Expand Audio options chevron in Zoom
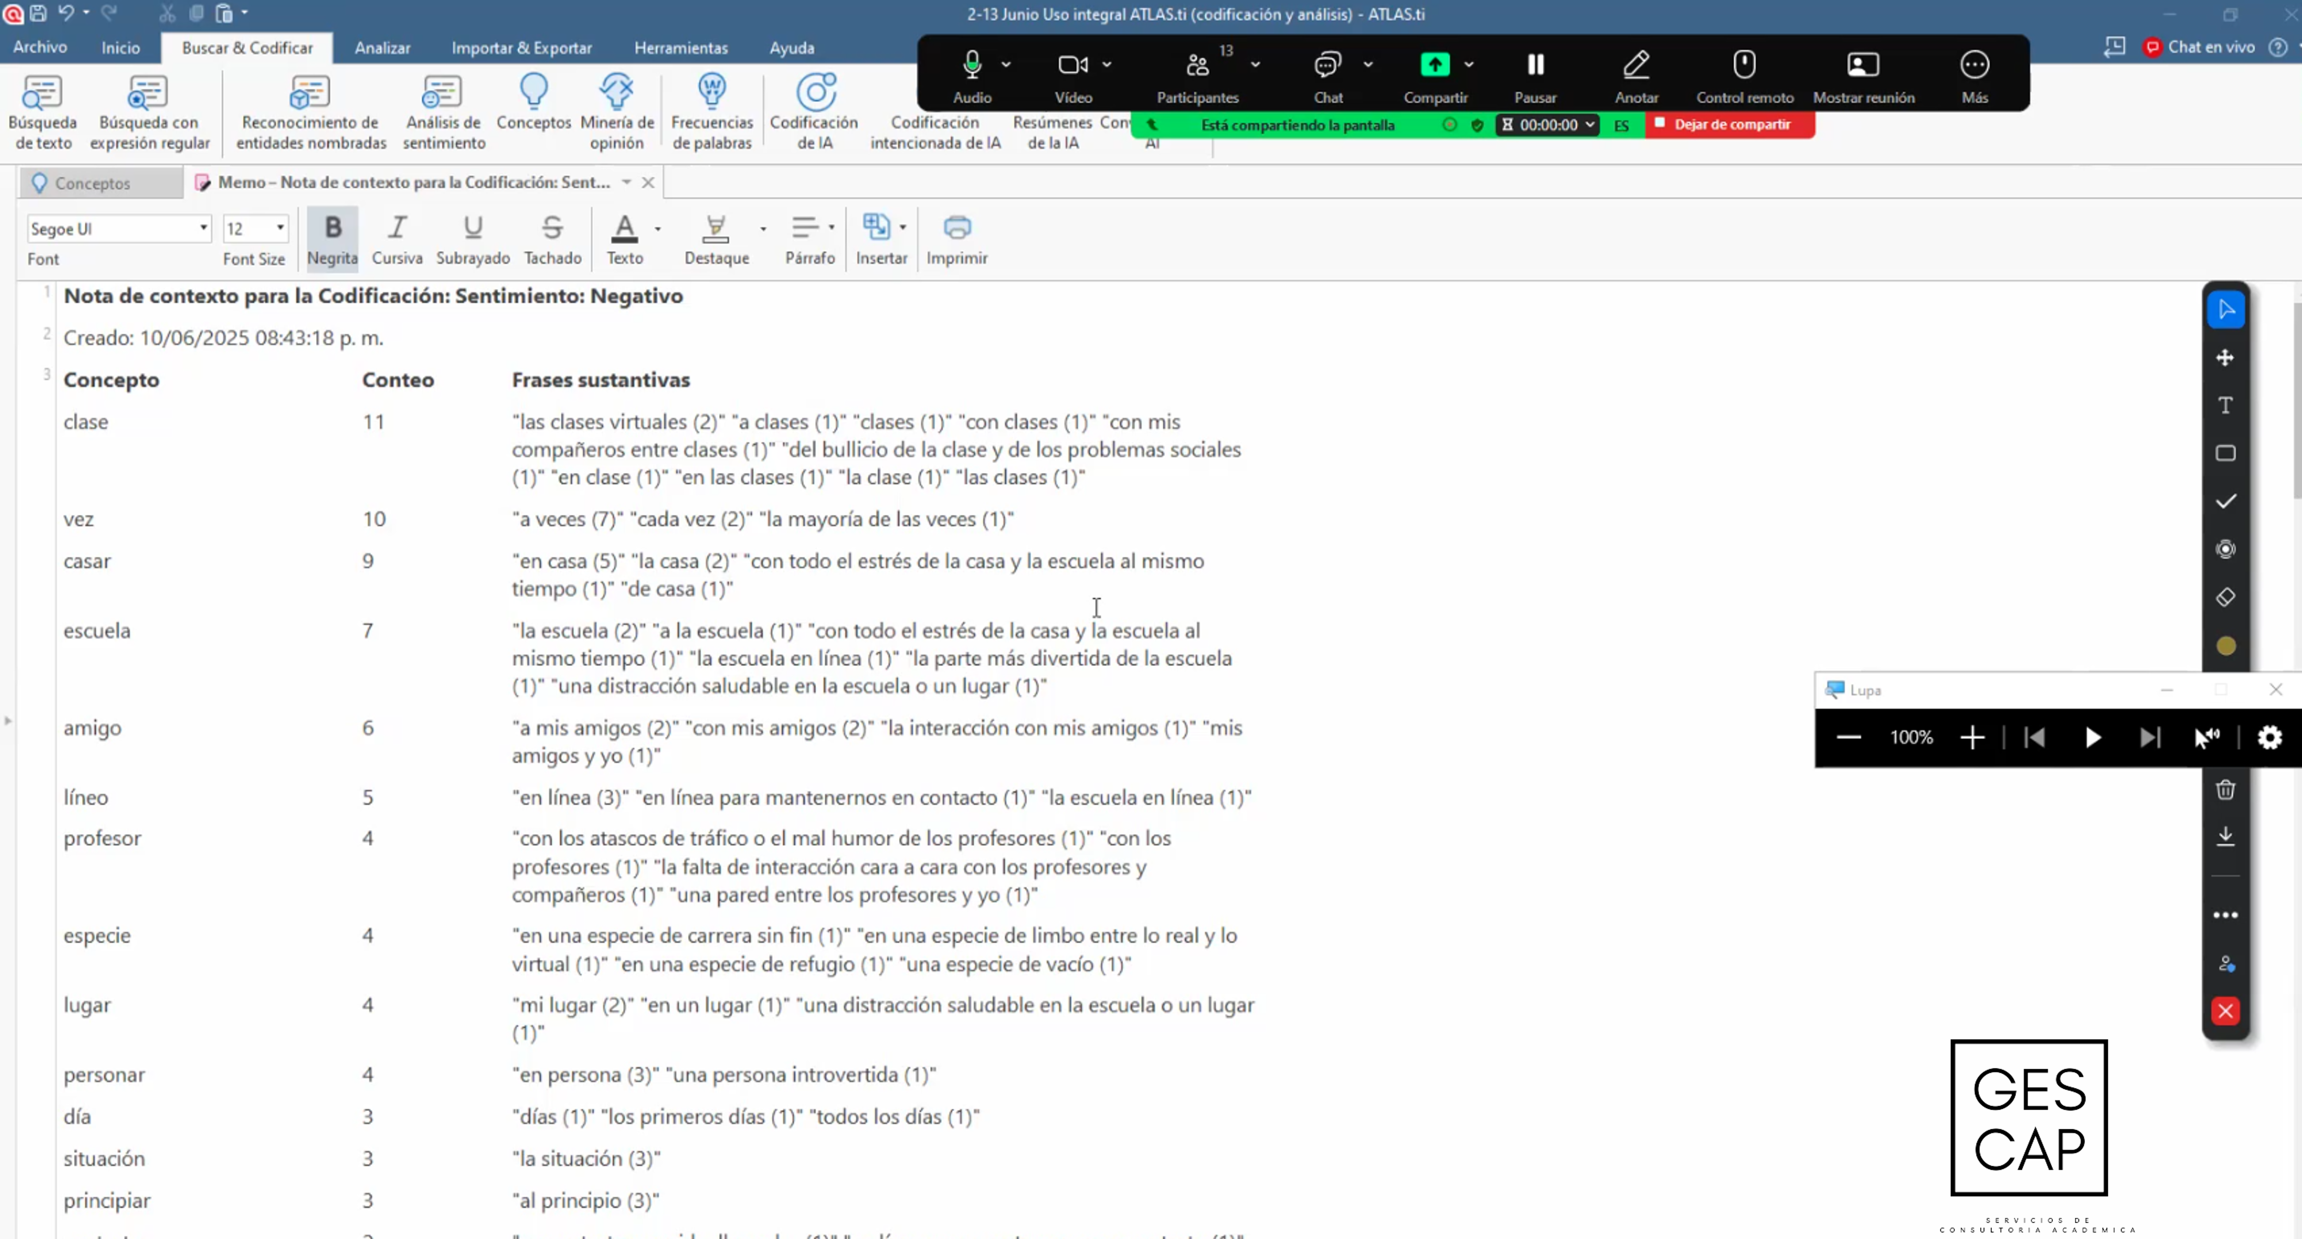This screenshot has width=2302, height=1239. pyautogui.click(x=1006, y=64)
